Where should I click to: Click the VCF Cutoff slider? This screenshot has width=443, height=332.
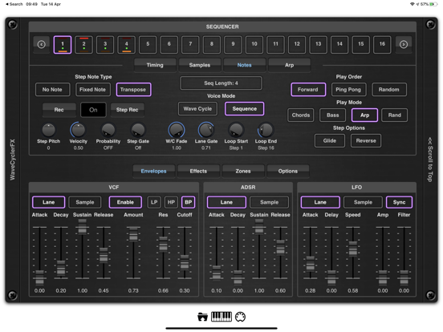coord(185,263)
